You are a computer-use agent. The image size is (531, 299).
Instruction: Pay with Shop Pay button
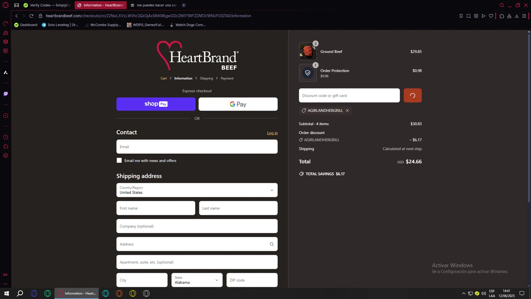(x=156, y=104)
